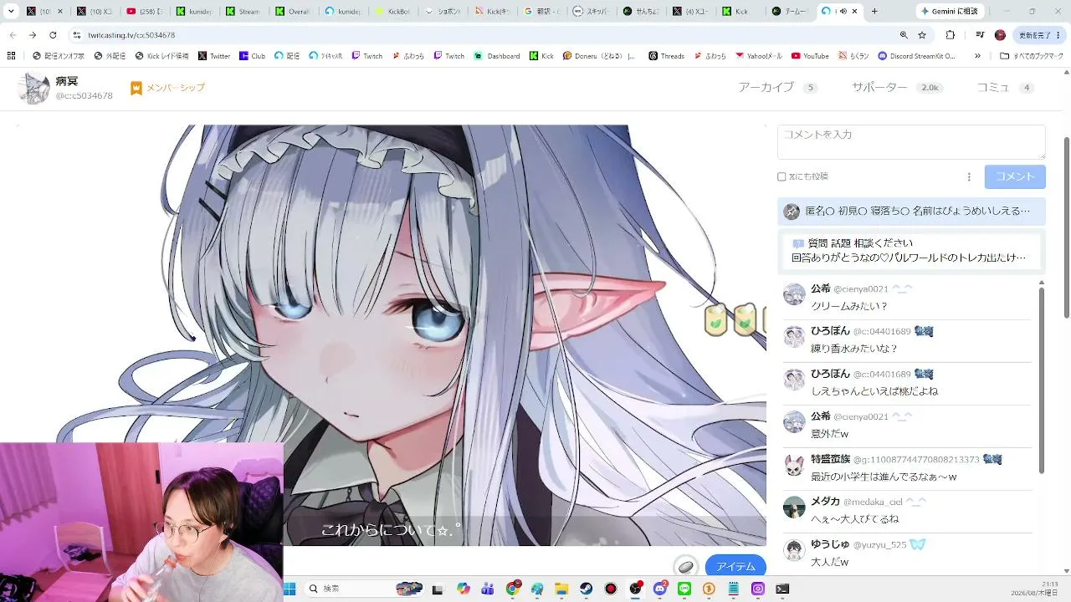Switch to the Stream browser tab
Screen dimensions: 1071x602
(242, 12)
